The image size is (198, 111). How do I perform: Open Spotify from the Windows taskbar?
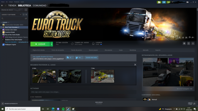pos(63,109)
